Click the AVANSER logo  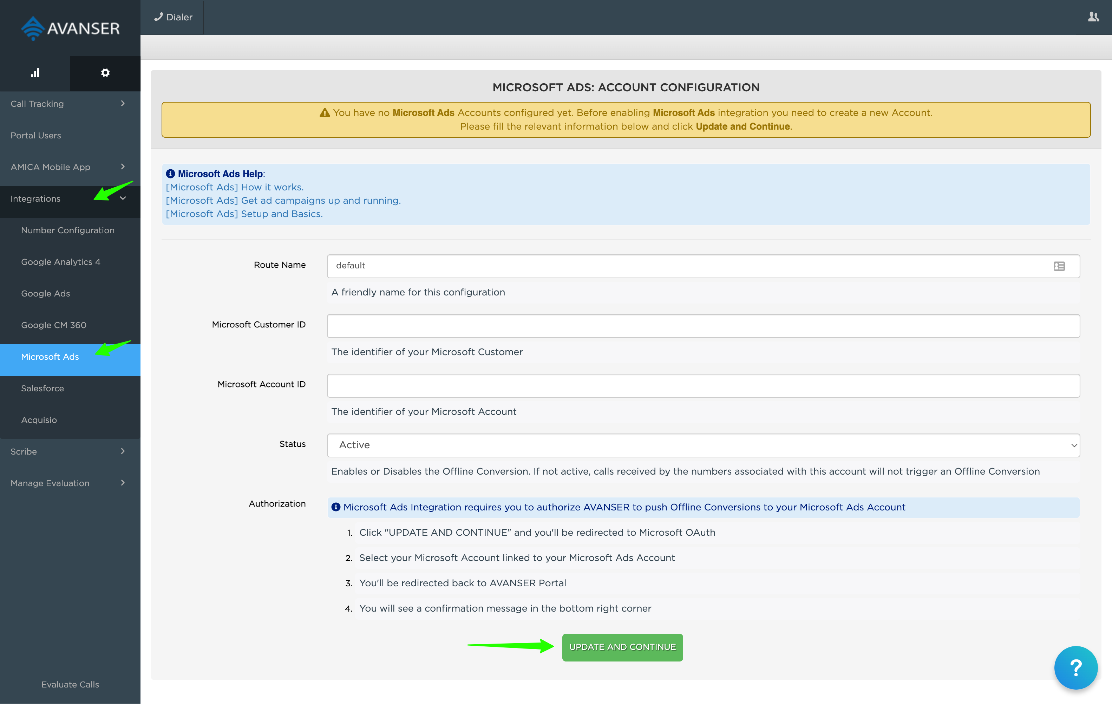[70, 28]
